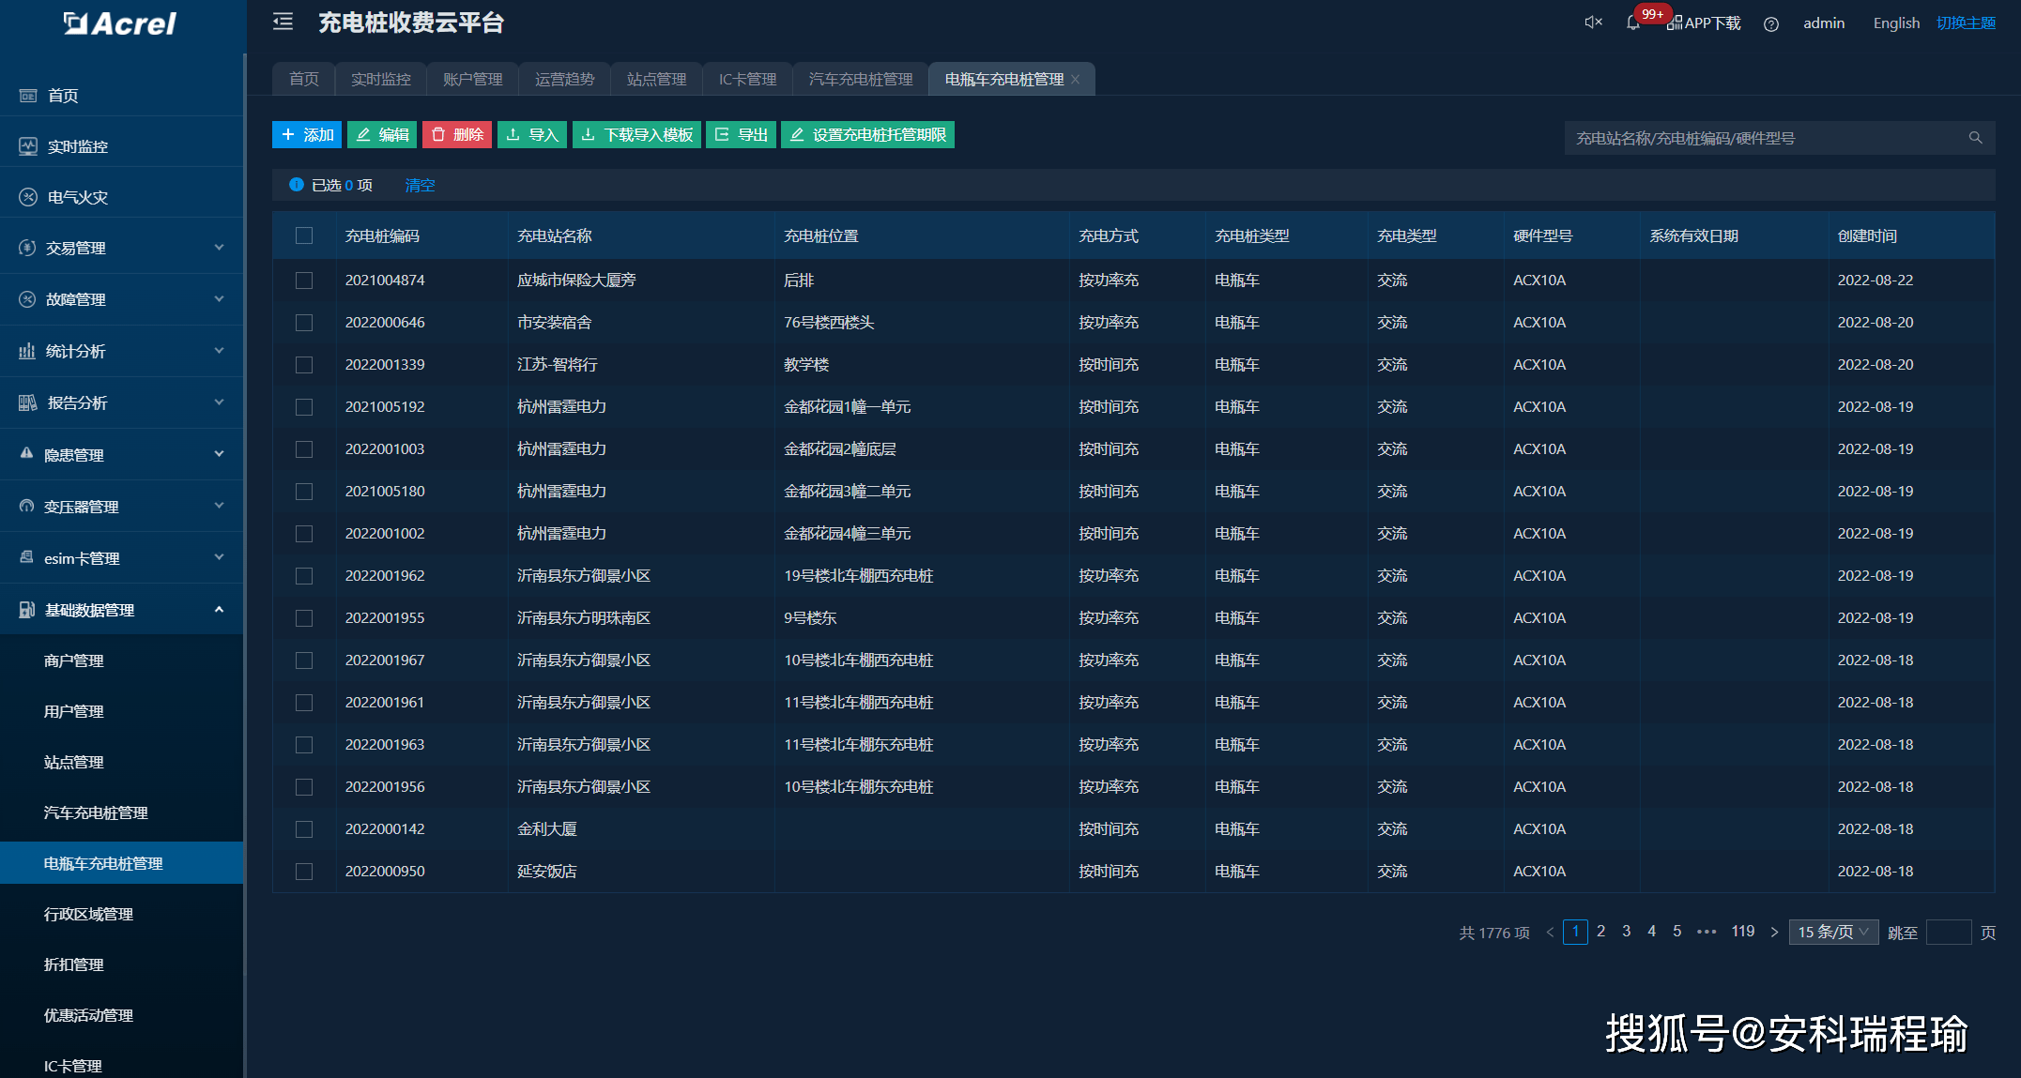Expand the 统计分析 menu chevron

click(x=219, y=351)
